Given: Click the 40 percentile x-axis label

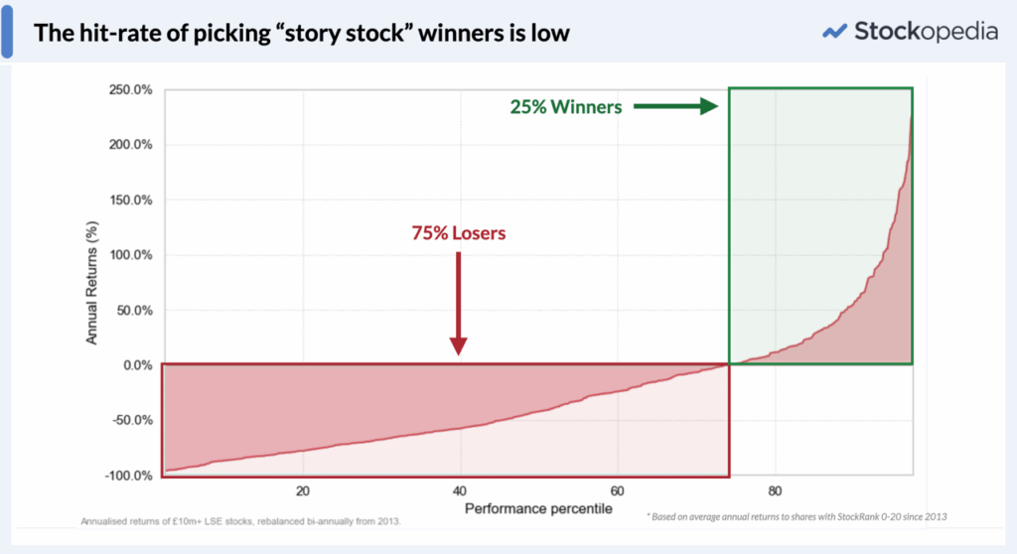Looking at the screenshot, I should coord(460,491).
